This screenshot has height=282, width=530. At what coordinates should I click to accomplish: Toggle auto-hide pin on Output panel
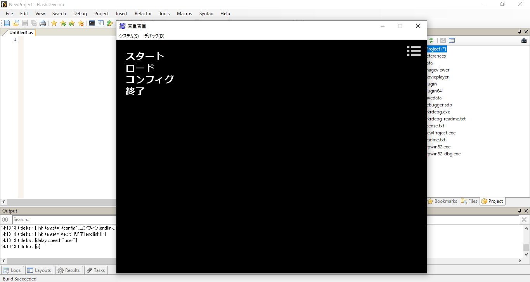(520, 211)
